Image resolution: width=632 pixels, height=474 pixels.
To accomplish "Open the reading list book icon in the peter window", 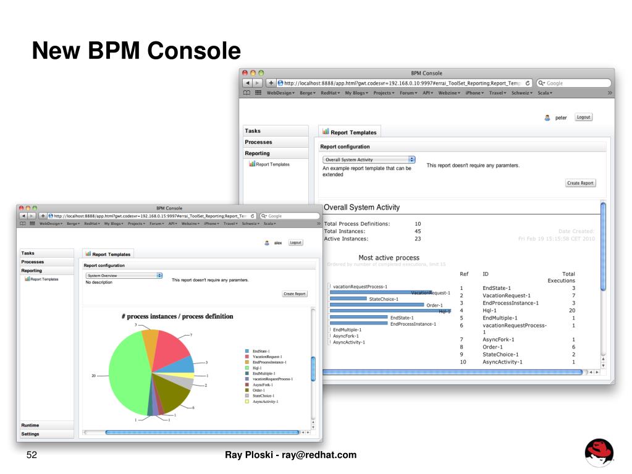I will pyautogui.click(x=246, y=93).
